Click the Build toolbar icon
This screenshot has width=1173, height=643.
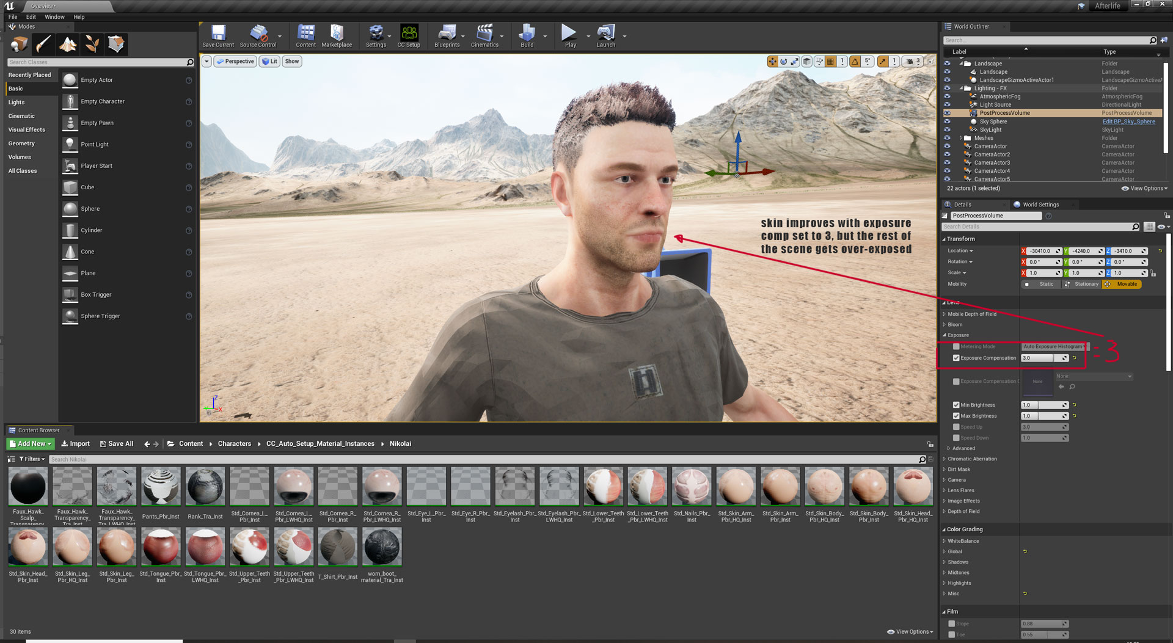point(527,36)
